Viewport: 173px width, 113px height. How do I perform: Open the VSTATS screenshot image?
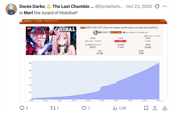[93, 60]
